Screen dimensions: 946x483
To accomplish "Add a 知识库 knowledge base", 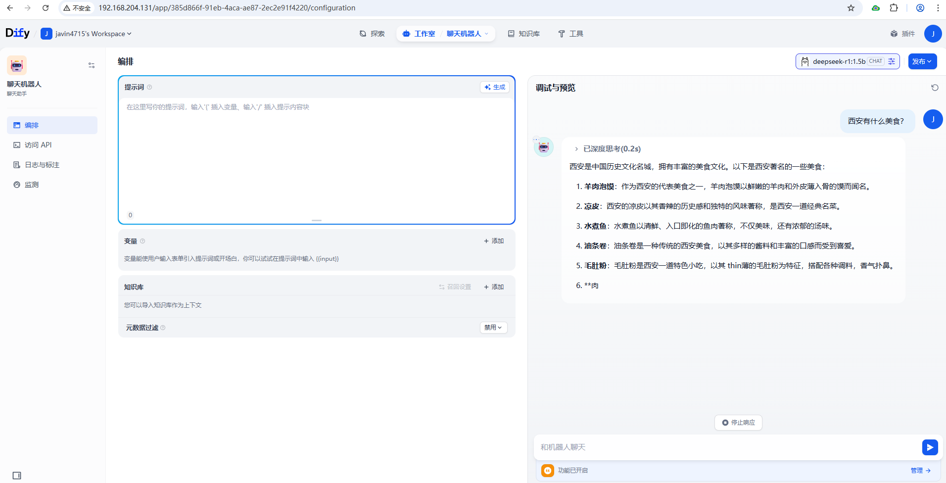I will coord(494,287).
